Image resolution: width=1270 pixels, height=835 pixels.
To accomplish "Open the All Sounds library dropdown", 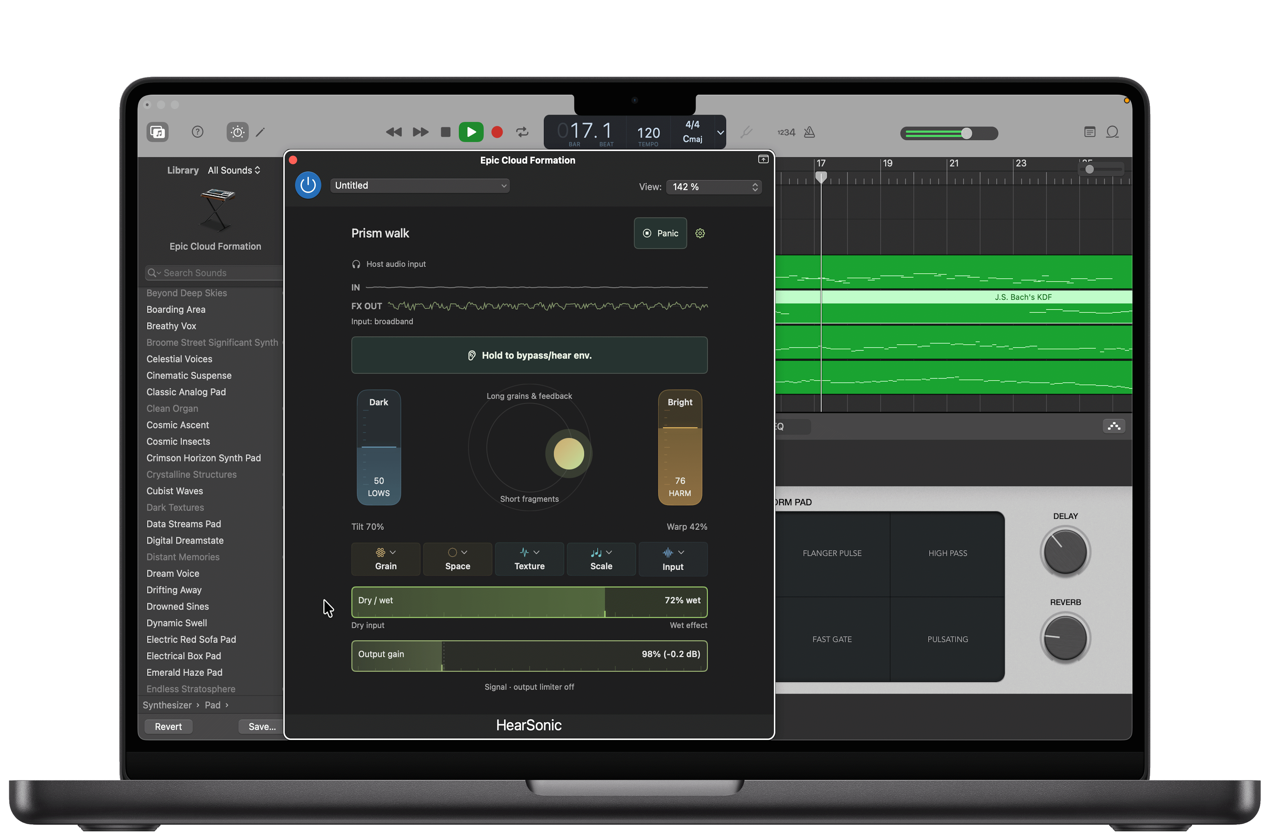I will click(234, 170).
